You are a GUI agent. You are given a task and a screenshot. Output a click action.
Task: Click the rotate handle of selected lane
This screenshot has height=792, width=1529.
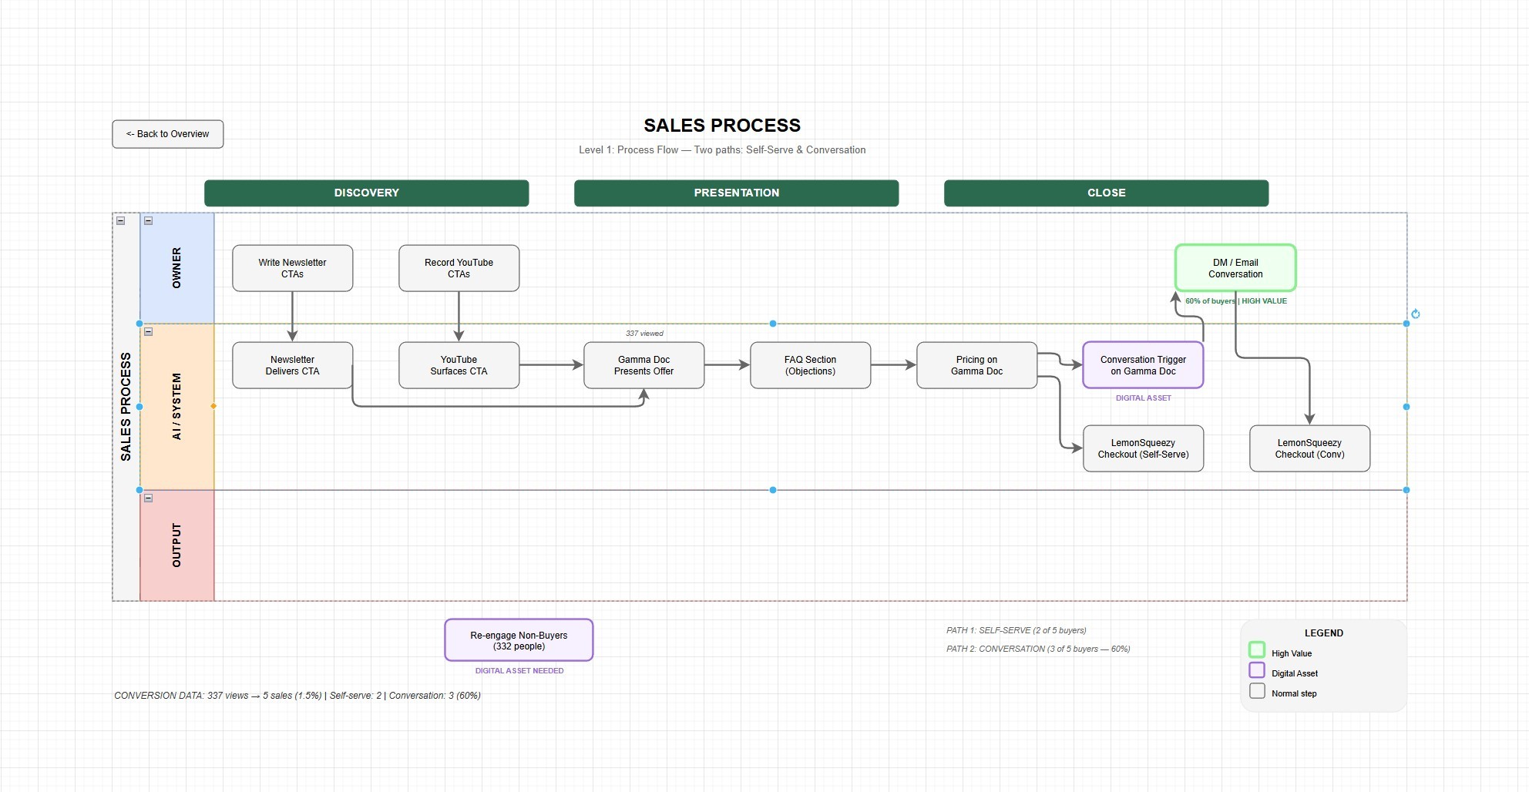point(1416,314)
